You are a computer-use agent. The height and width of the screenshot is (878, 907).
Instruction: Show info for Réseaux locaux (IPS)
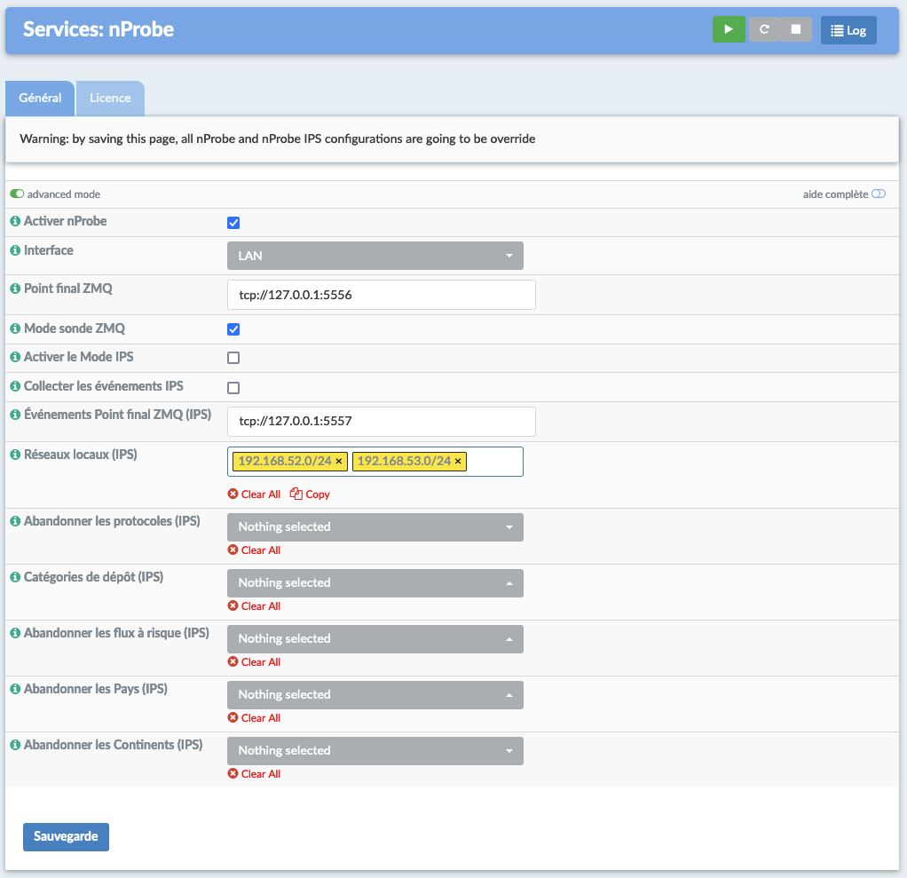[16, 455]
